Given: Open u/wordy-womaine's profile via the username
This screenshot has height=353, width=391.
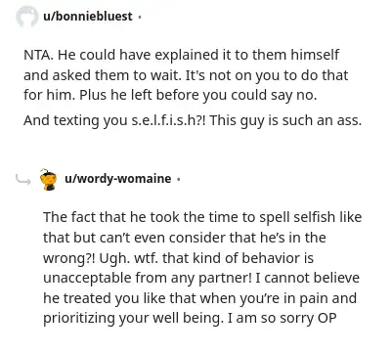Looking at the screenshot, I should [x=118, y=179].
